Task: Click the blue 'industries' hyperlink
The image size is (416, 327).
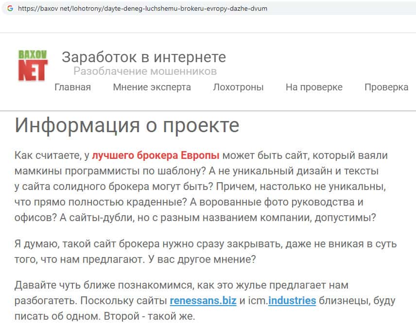Action: 292,301
